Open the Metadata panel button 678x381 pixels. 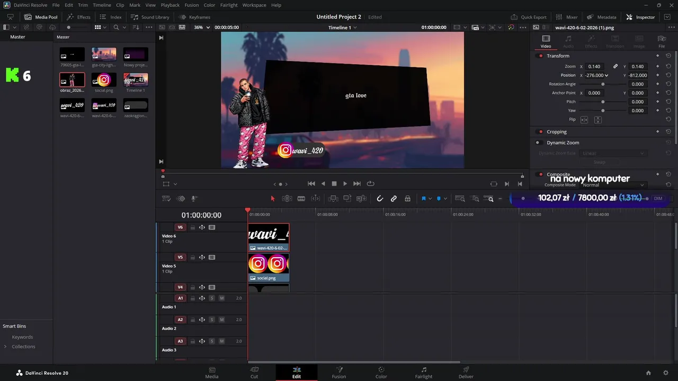[601, 17]
